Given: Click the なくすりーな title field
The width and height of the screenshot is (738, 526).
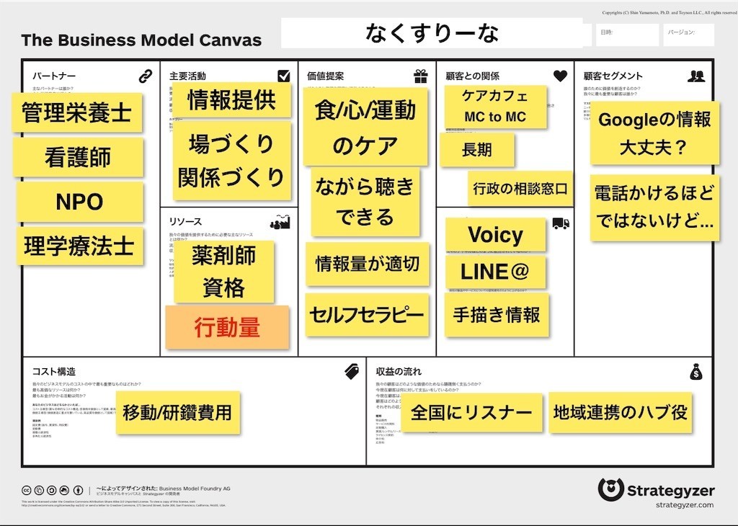Looking at the screenshot, I should [x=432, y=33].
